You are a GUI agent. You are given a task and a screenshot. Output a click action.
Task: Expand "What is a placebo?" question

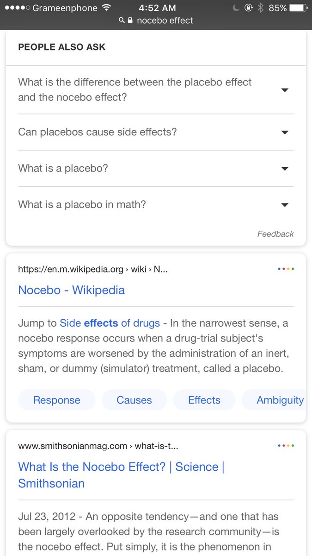(x=285, y=168)
